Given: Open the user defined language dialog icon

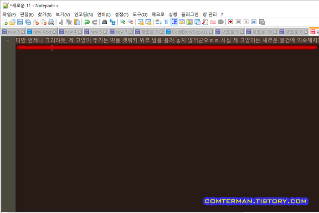Looking at the screenshot, I should [x=182, y=22].
